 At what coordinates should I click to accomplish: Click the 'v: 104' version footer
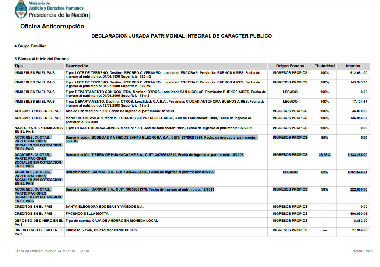coord(85,251)
